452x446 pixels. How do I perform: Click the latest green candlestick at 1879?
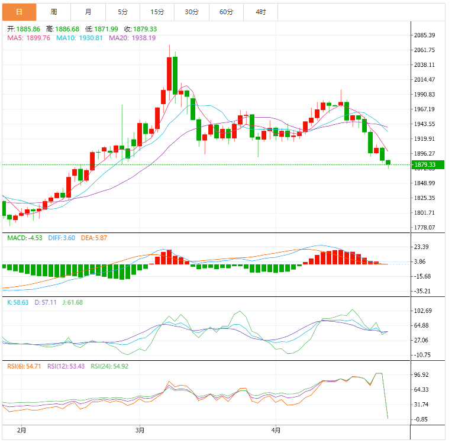tap(388, 162)
